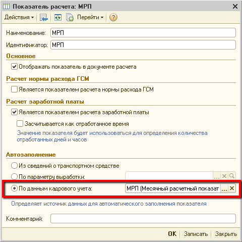Click the window table icon in title bar
242x242 pixels.
[7, 7]
